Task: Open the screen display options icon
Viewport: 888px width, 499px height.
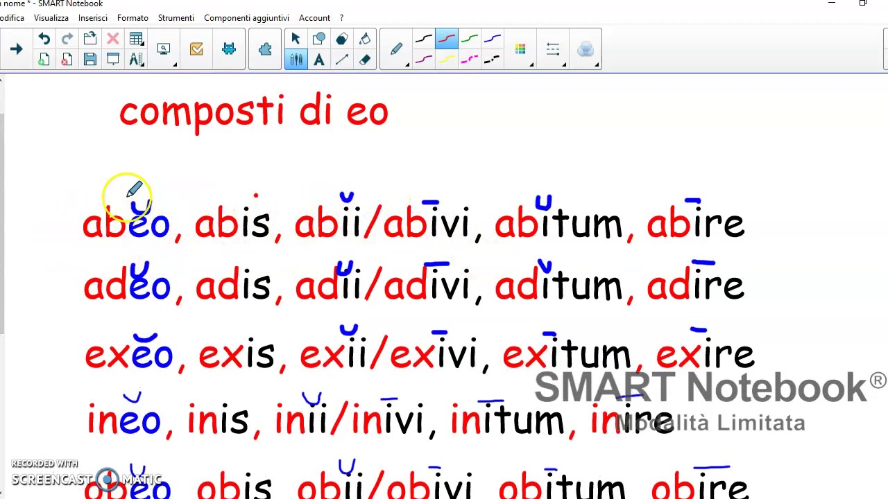Action: point(164,49)
